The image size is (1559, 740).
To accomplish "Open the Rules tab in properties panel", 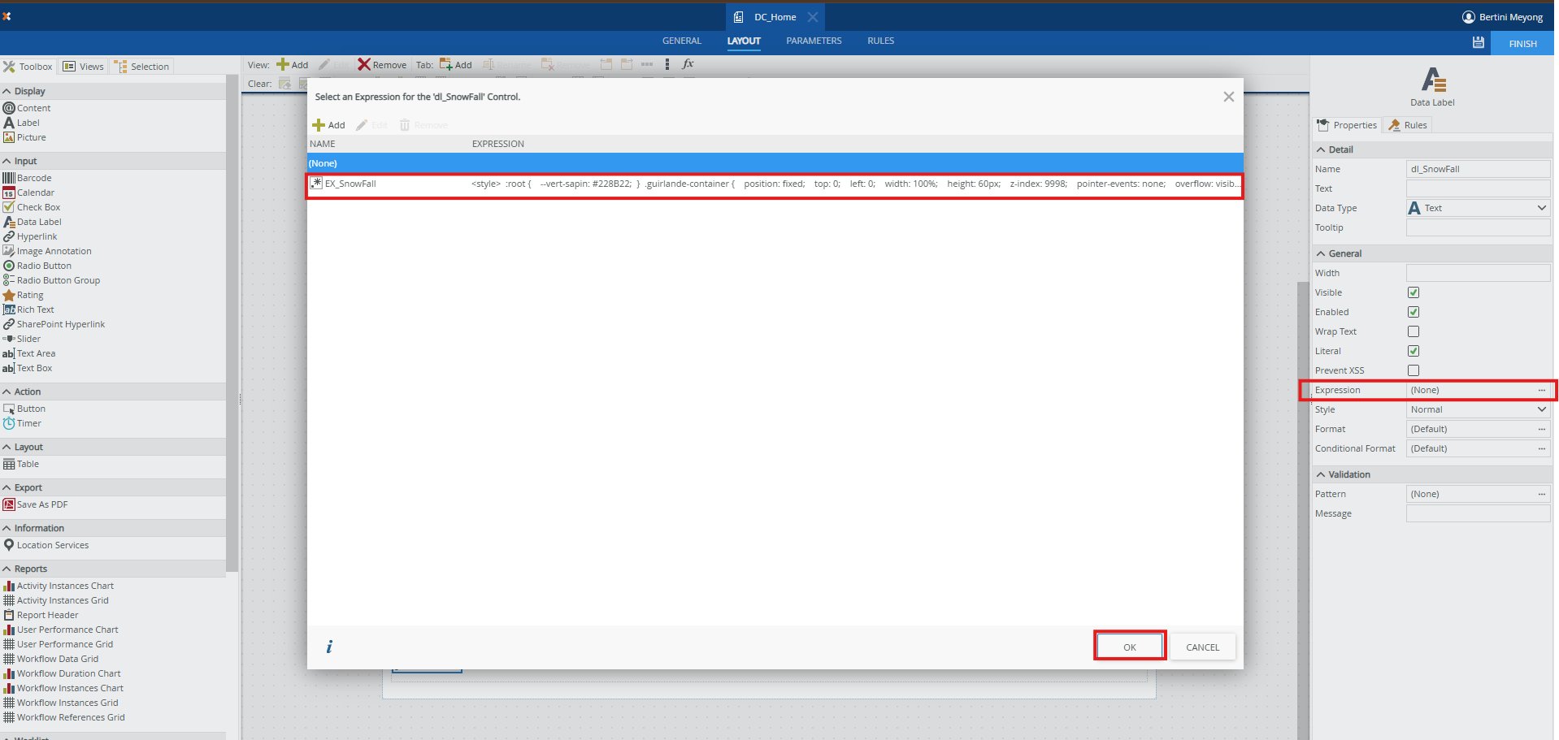I will pyautogui.click(x=1408, y=125).
